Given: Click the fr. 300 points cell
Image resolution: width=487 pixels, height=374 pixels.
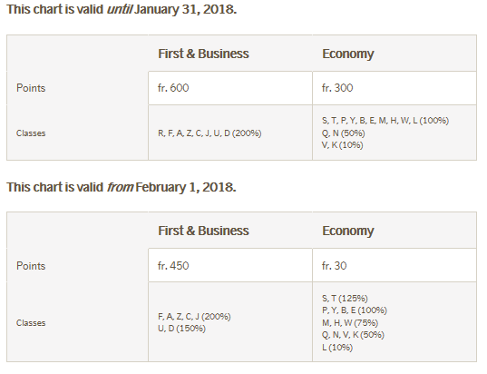Looking at the screenshot, I should 394,88.
